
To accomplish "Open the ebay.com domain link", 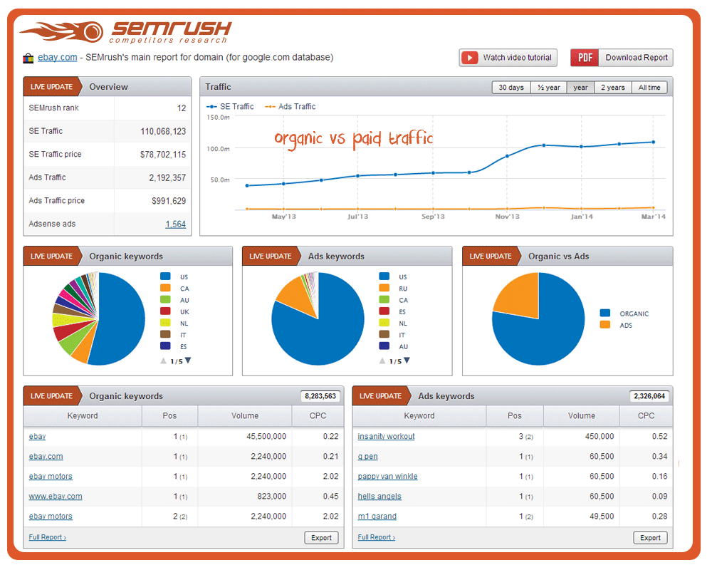I will click(x=57, y=58).
